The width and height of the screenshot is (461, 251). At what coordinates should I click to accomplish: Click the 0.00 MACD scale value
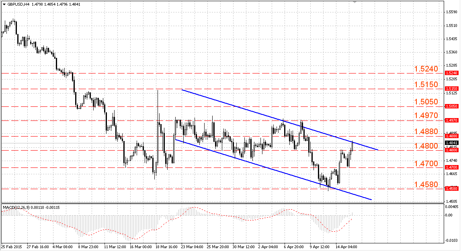tap(449, 215)
